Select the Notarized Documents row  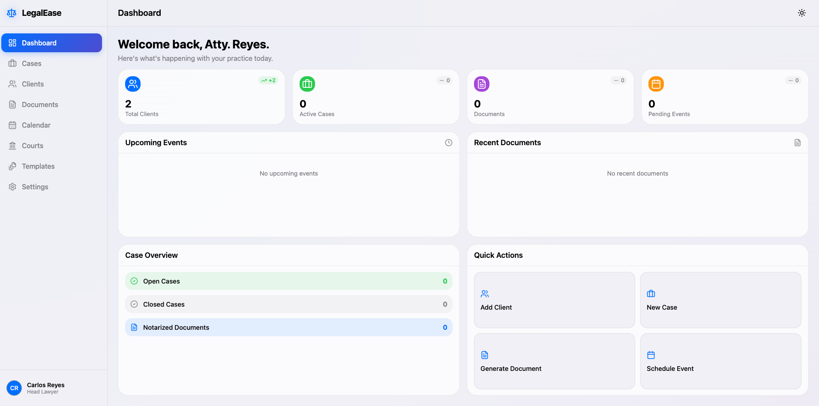pyautogui.click(x=289, y=328)
